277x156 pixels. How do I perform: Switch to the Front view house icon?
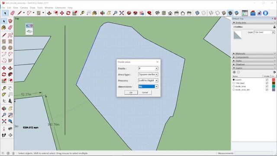point(170,13)
